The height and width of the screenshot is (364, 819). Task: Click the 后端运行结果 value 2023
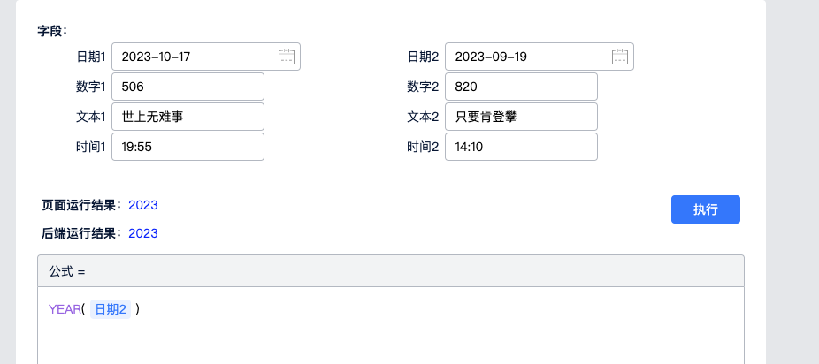[143, 233]
